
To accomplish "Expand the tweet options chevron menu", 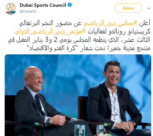I will point(149,8).
